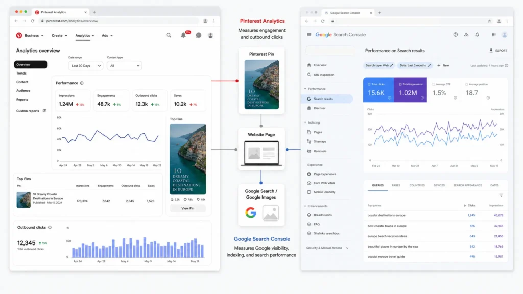Collapse Performance section in Search Console sidebar
The image size is (523, 294).
[305, 89]
